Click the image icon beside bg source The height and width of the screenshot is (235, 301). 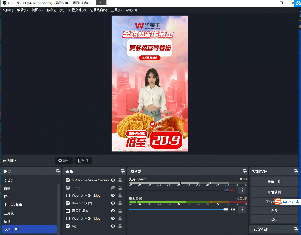tap(68, 226)
